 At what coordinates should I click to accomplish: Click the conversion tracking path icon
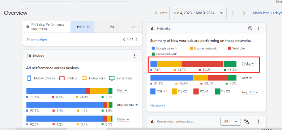(247, 122)
